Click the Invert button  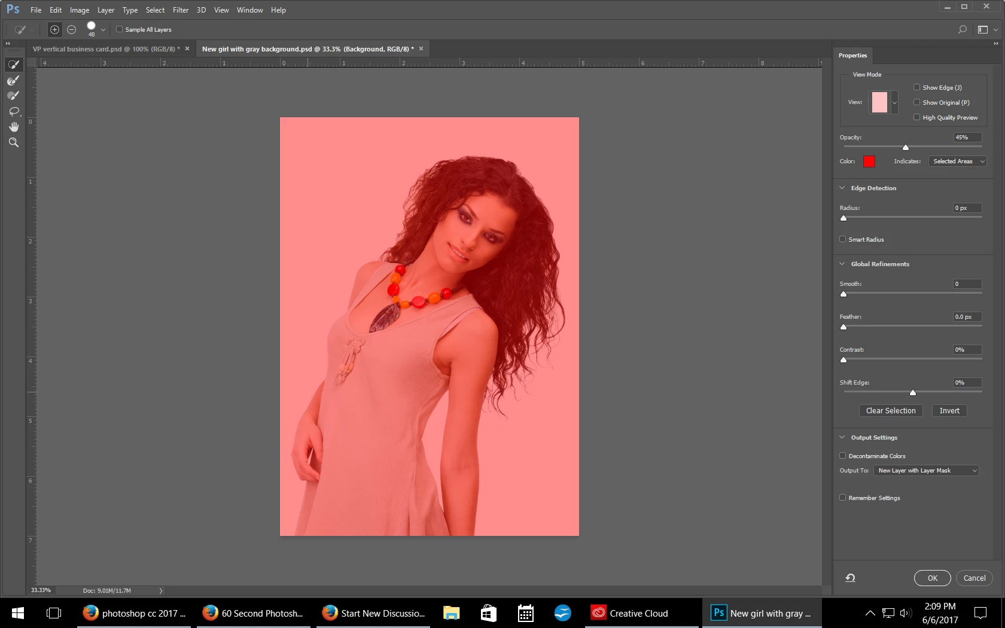click(x=949, y=411)
